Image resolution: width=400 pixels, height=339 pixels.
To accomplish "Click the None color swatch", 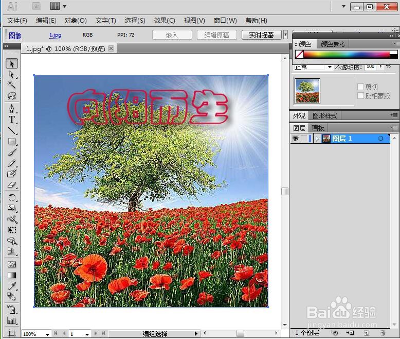I will click(x=299, y=54).
